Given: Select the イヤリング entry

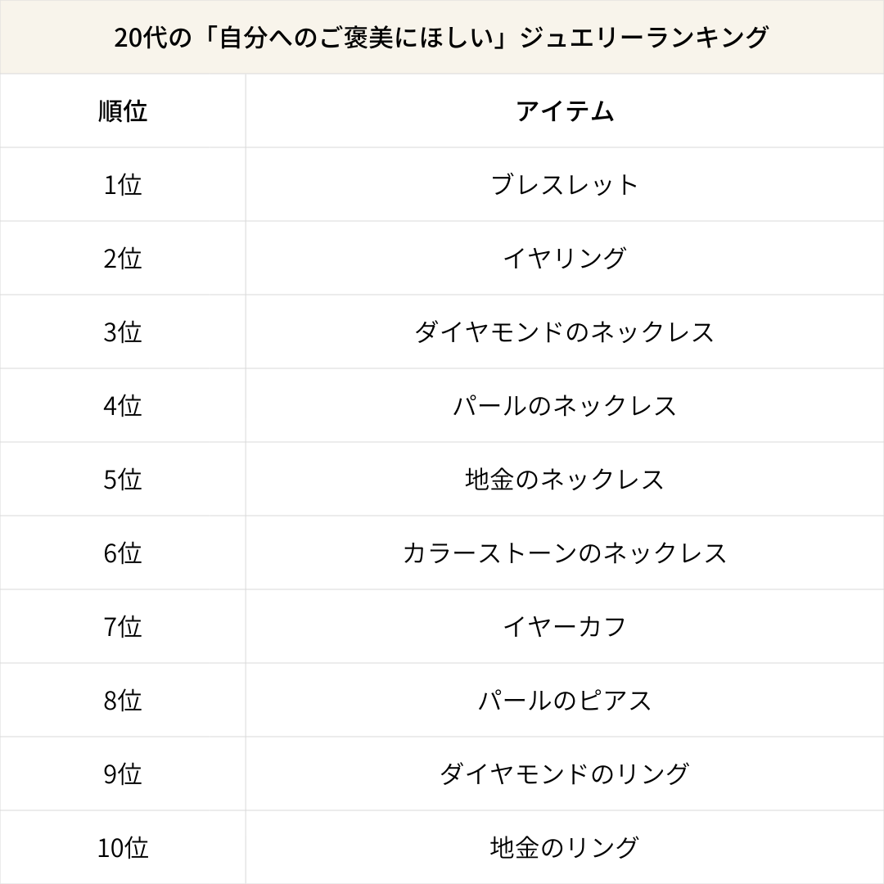Looking at the screenshot, I should pyautogui.click(x=565, y=259).
